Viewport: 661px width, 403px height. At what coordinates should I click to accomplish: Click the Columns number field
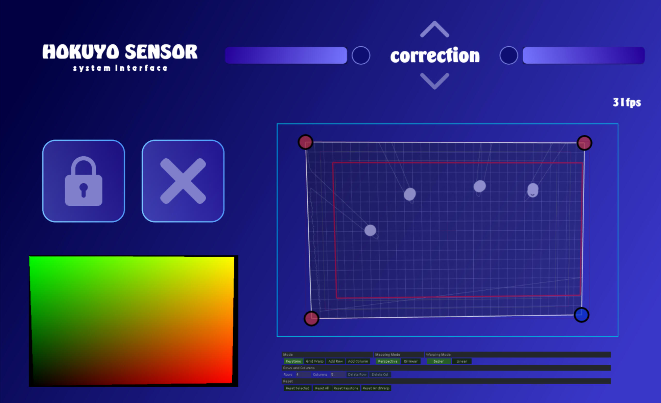[337, 375]
